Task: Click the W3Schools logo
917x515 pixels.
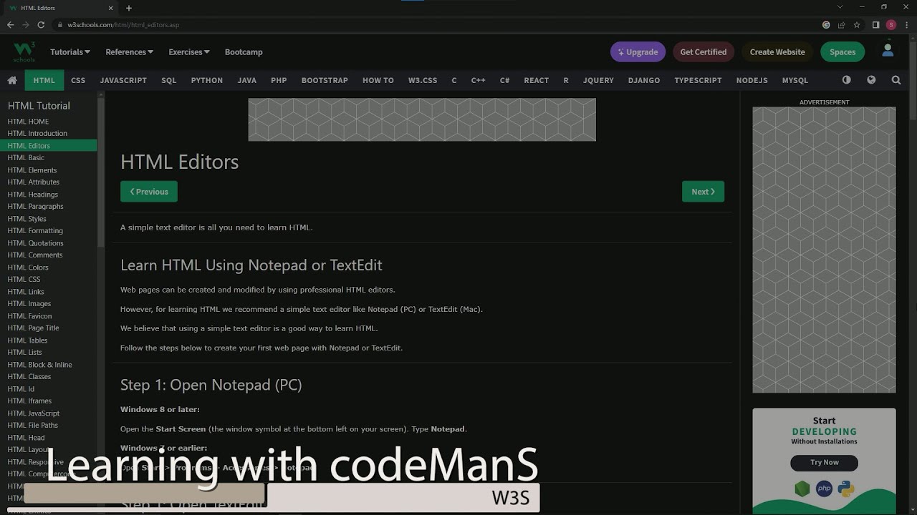Action: (24, 51)
